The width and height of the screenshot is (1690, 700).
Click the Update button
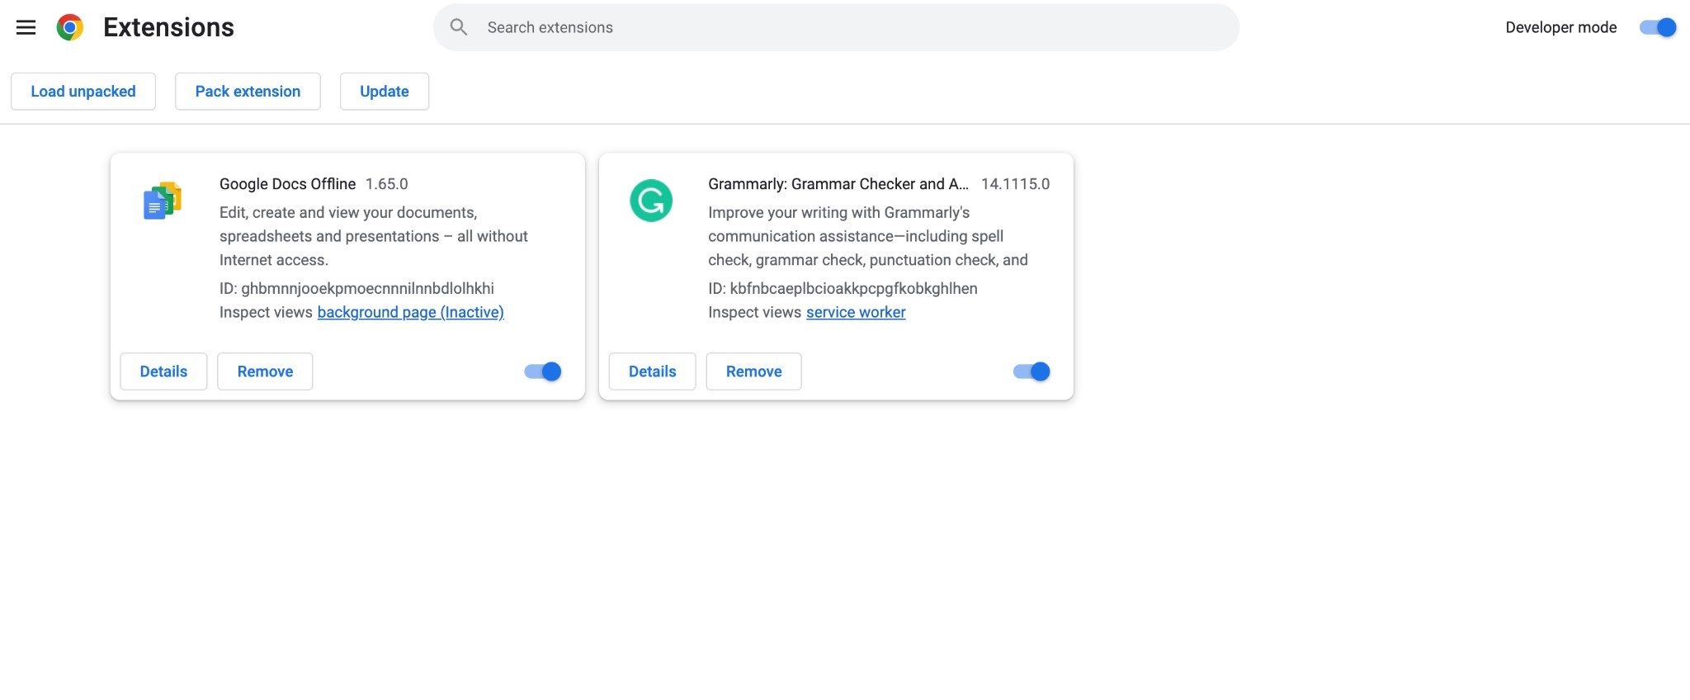tap(385, 92)
